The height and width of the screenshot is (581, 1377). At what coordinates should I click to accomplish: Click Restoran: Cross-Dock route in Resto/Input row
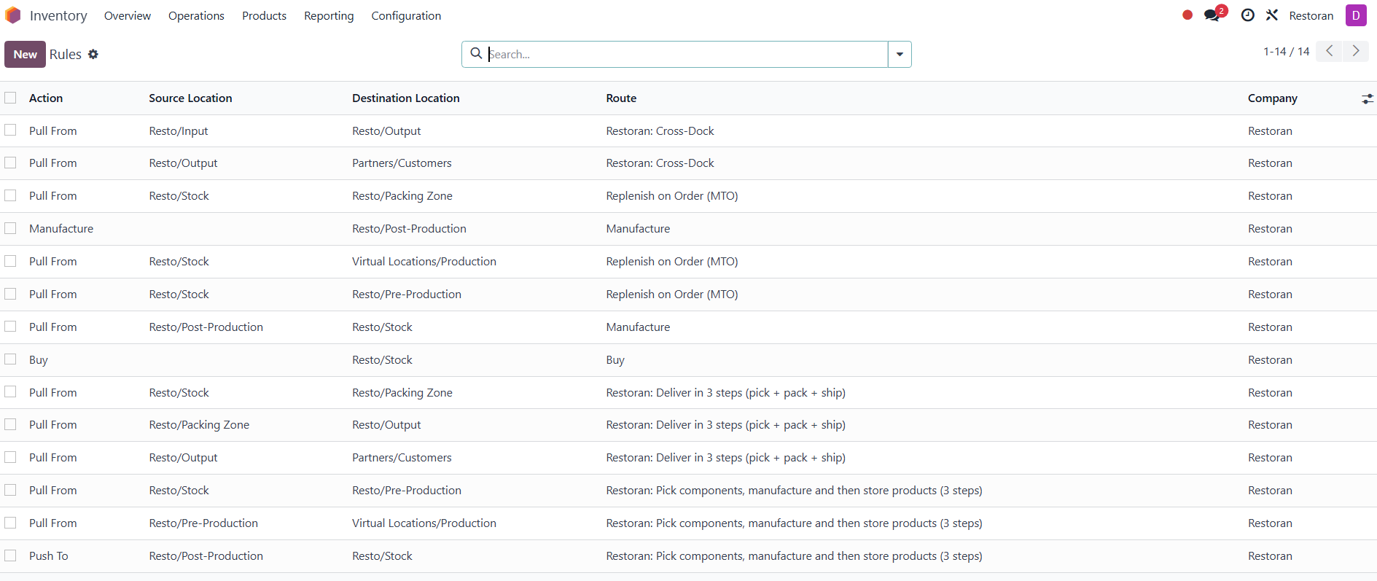coord(660,130)
